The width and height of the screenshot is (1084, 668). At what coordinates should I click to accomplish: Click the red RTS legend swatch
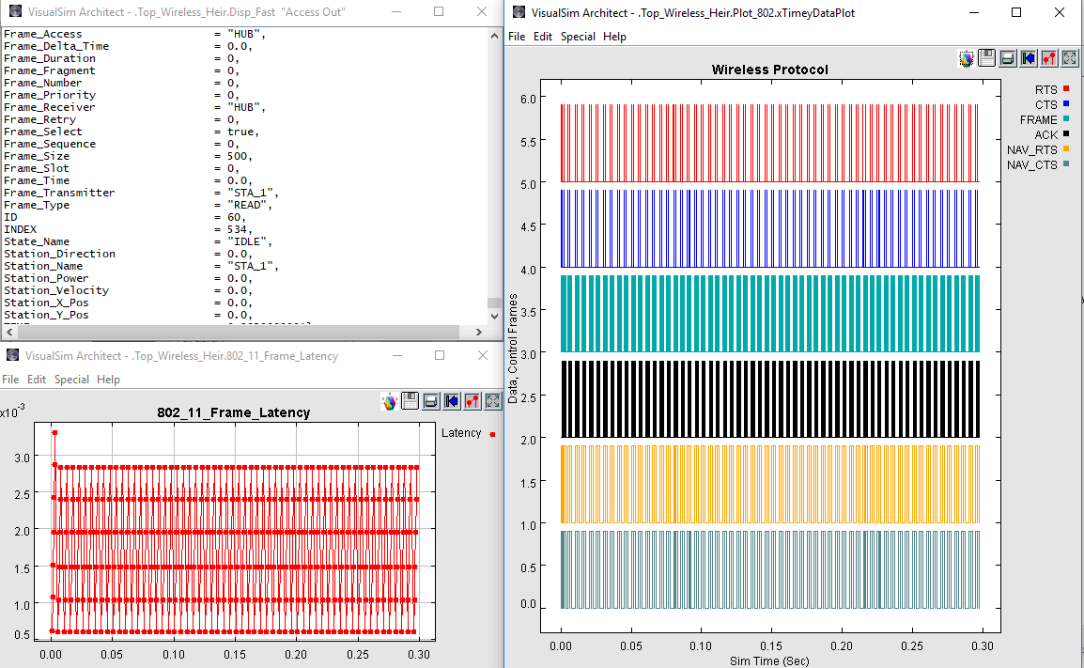1066,89
